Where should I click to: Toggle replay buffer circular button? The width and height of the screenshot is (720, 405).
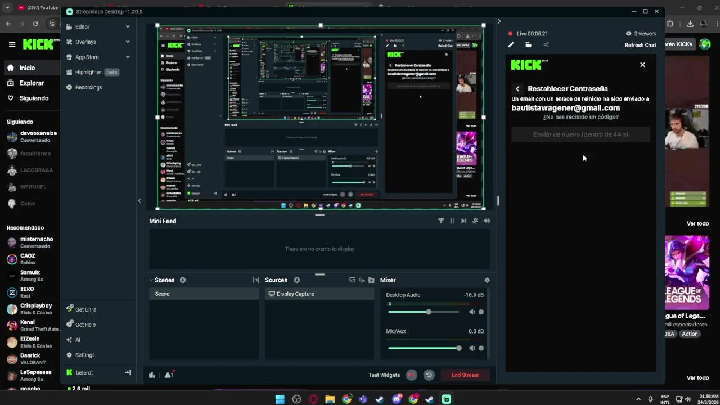(x=429, y=375)
